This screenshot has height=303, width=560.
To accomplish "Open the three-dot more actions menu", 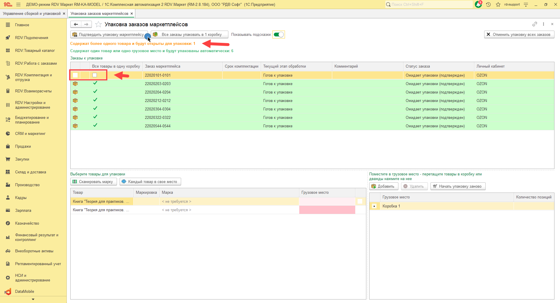I will coord(543,24).
